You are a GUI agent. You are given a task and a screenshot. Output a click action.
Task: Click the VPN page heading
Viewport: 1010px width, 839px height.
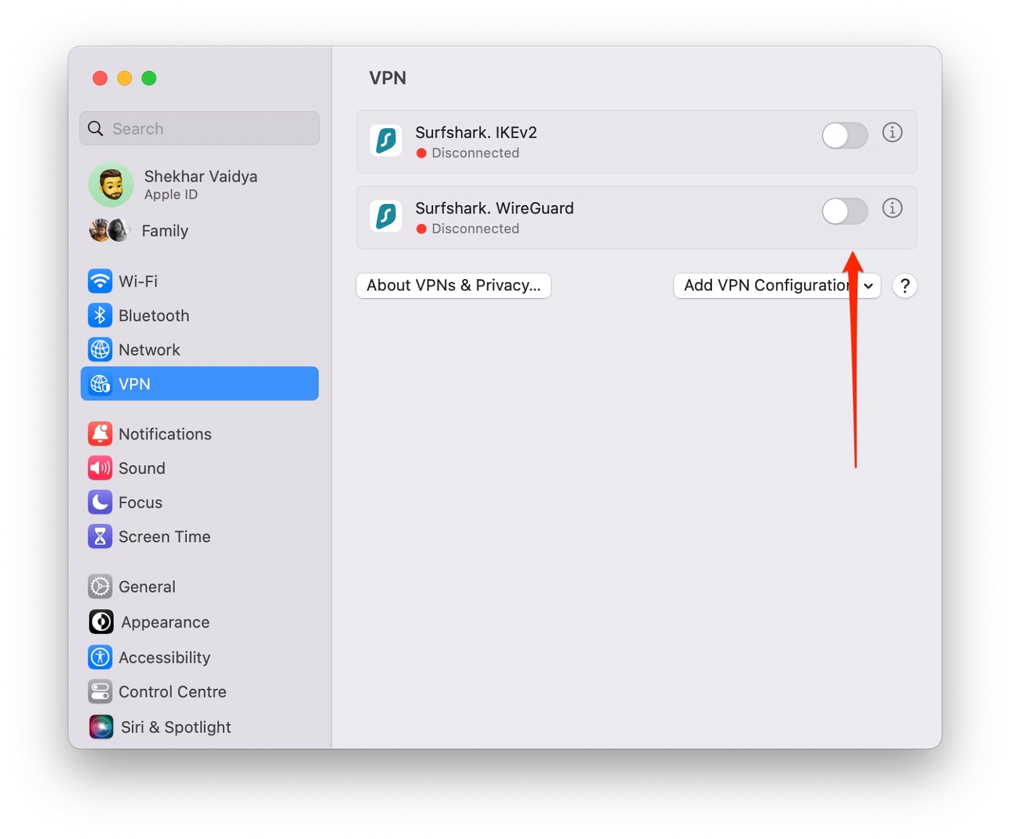[388, 78]
